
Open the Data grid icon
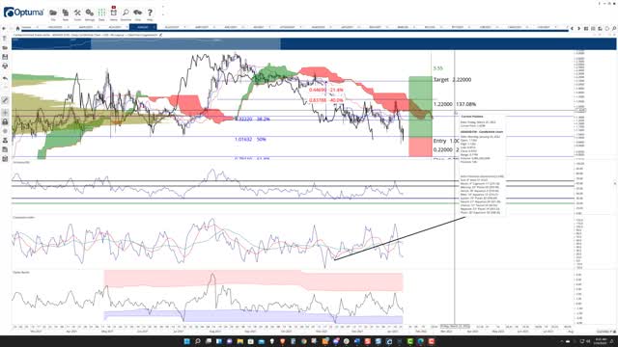point(101,13)
